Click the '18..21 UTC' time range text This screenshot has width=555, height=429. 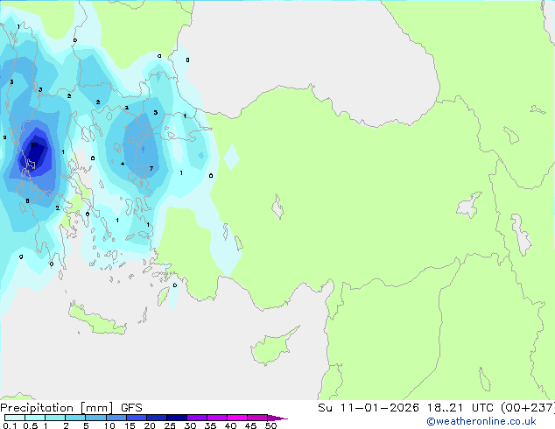(460, 408)
